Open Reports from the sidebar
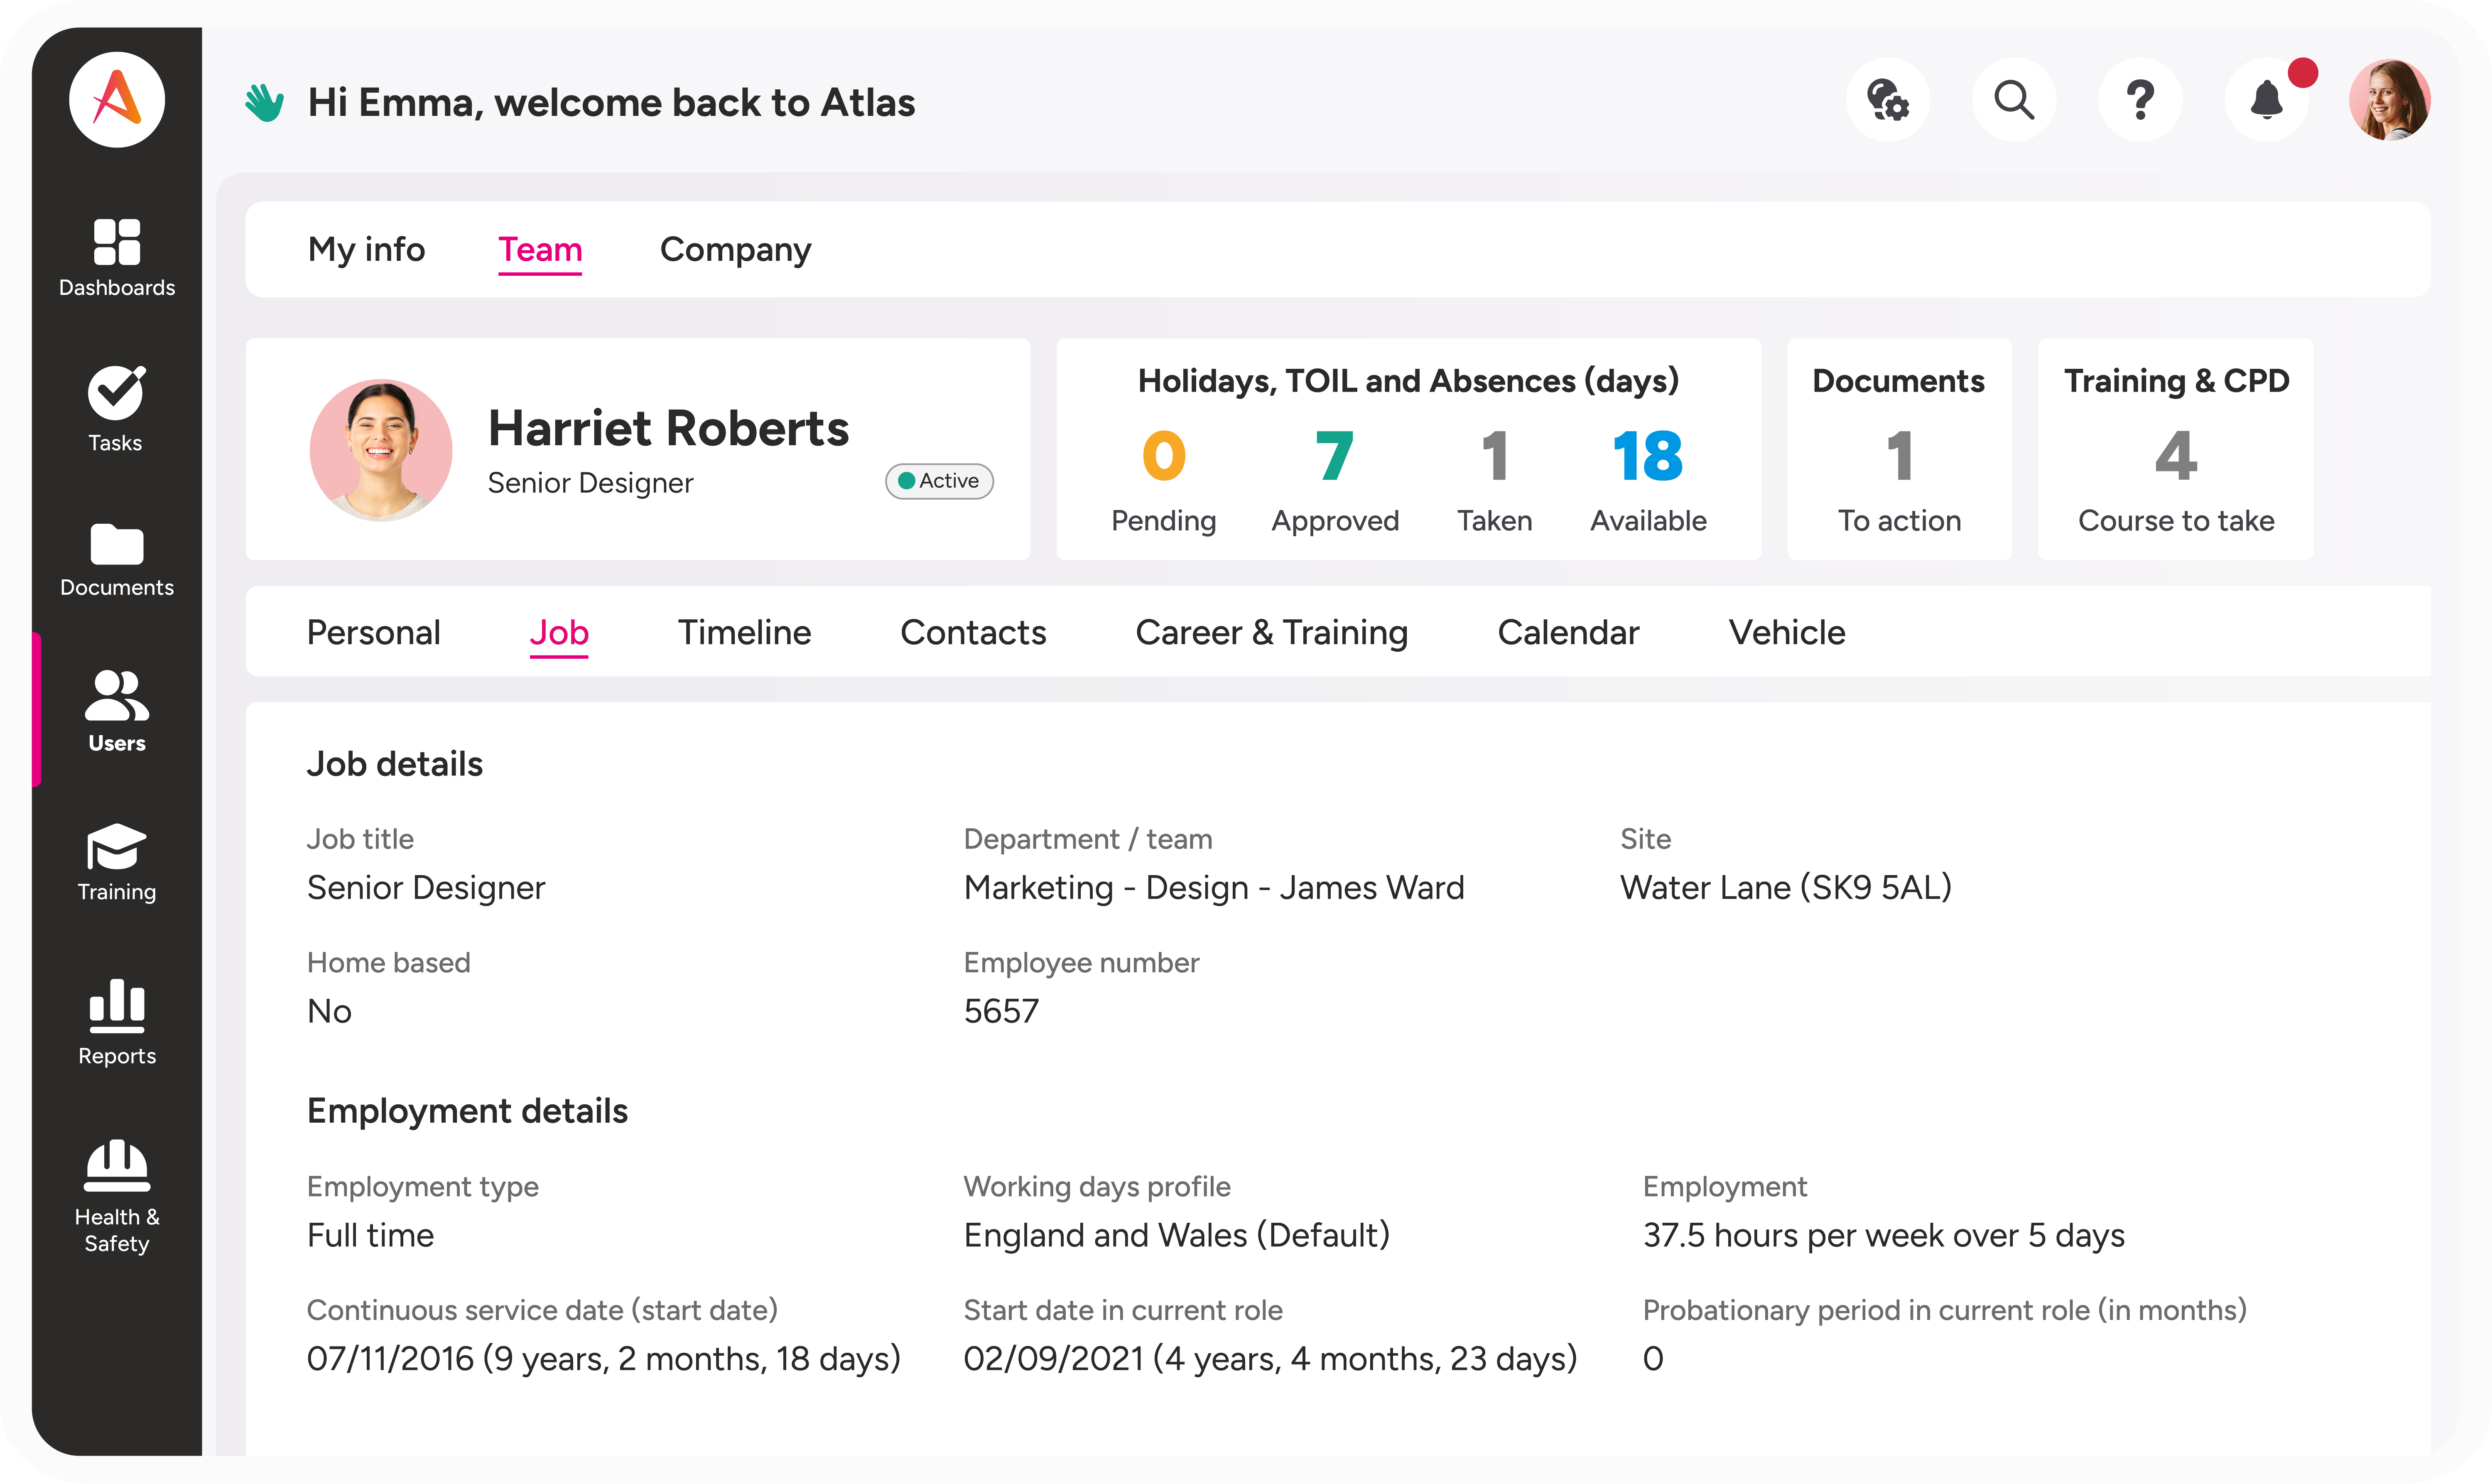Viewport: 2492px width, 1484px height. (117, 1023)
